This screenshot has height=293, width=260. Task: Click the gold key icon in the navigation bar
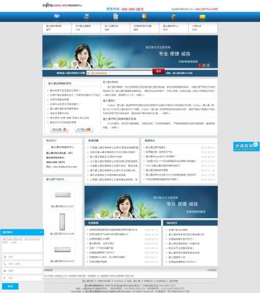(x=174, y=16)
